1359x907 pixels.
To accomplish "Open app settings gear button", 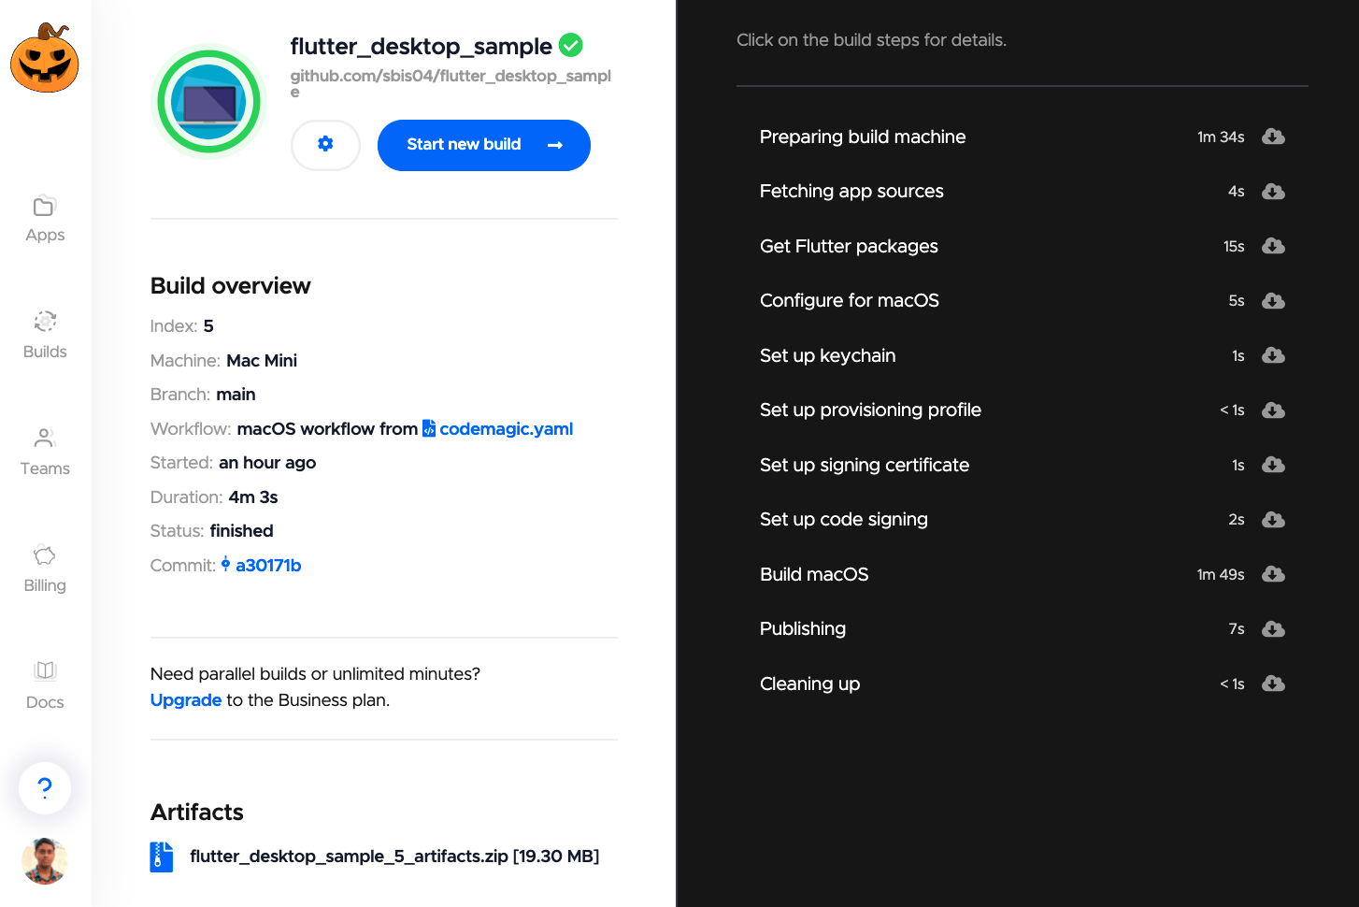I will pyautogui.click(x=325, y=145).
